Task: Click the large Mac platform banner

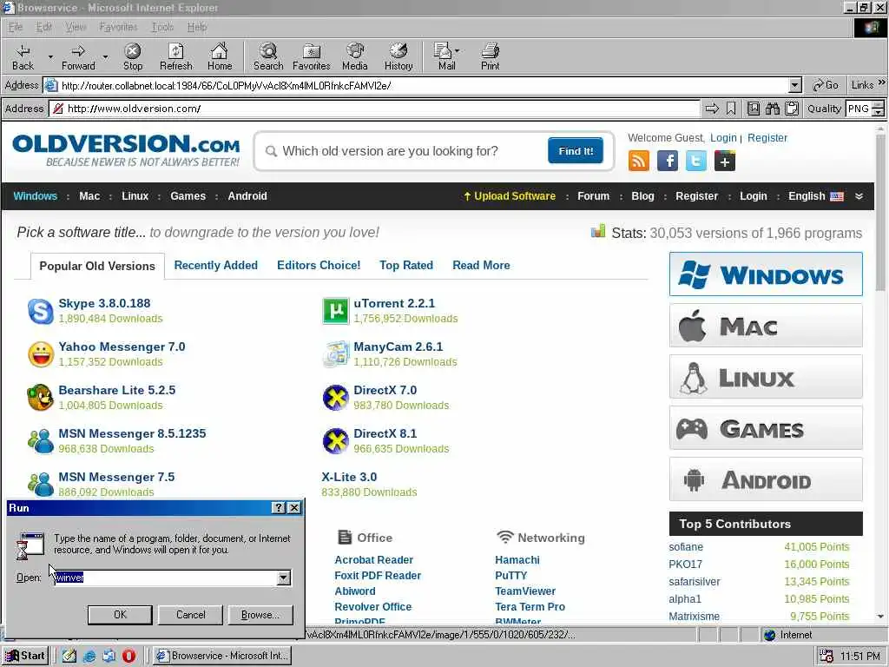Action: click(x=766, y=326)
